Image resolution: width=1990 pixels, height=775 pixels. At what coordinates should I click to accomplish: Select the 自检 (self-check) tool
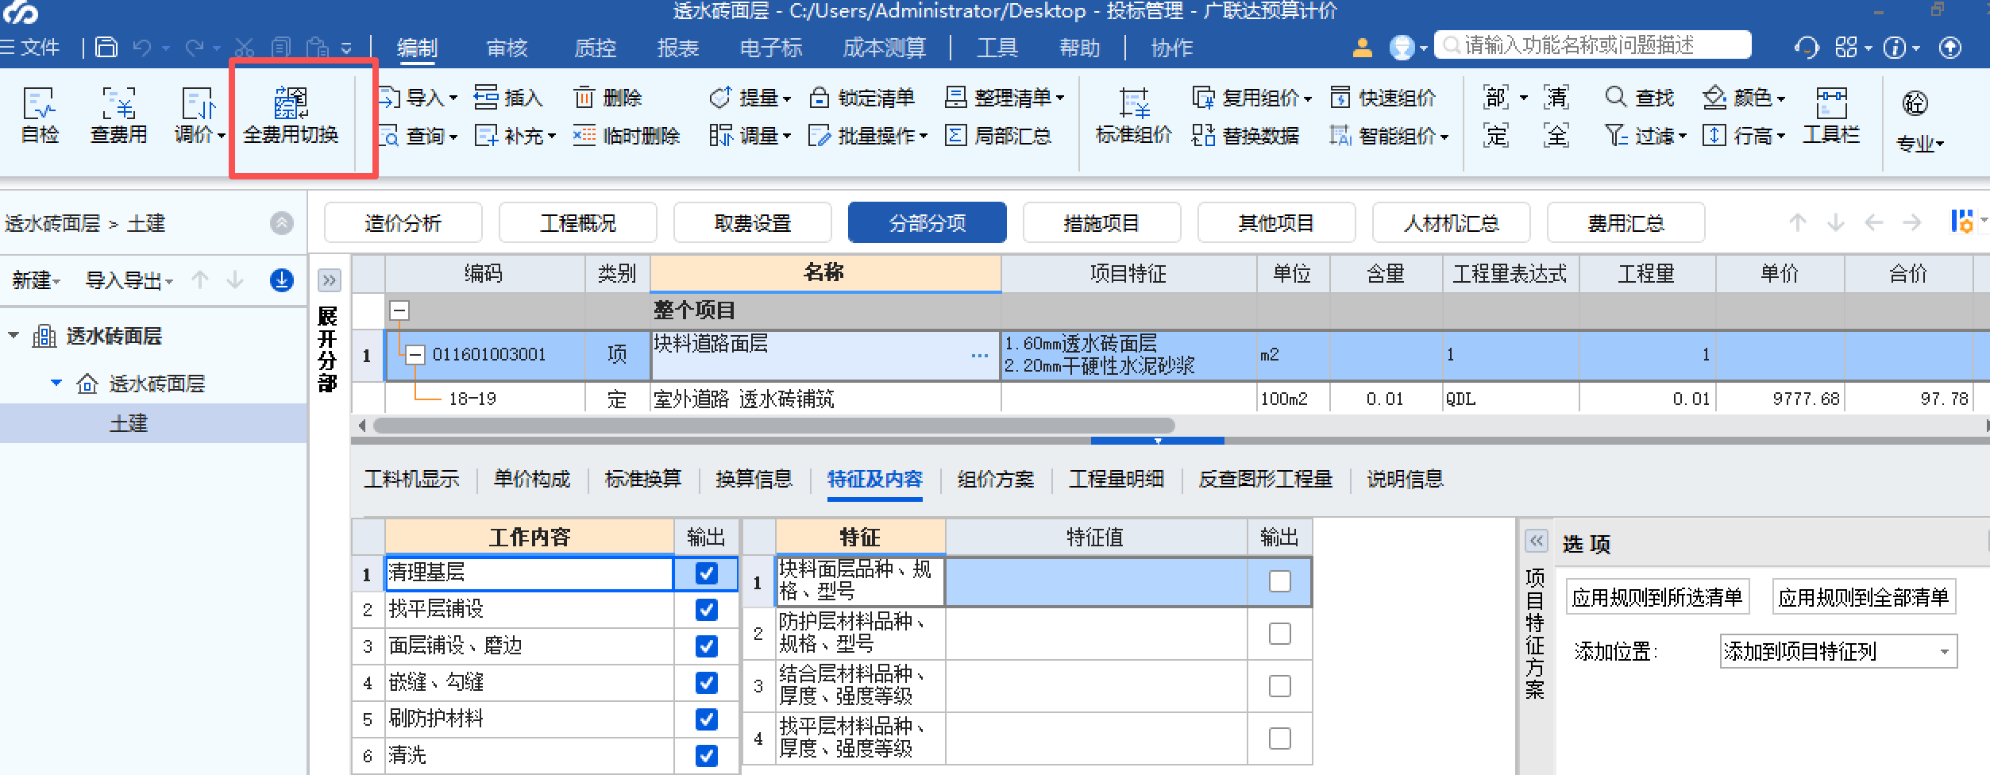39,118
